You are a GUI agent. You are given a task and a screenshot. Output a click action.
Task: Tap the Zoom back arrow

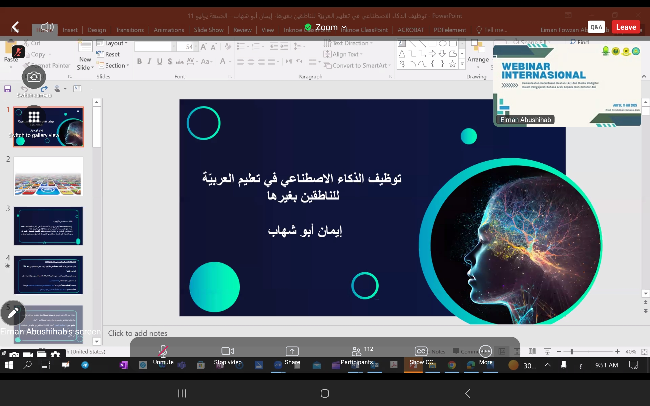tap(15, 27)
